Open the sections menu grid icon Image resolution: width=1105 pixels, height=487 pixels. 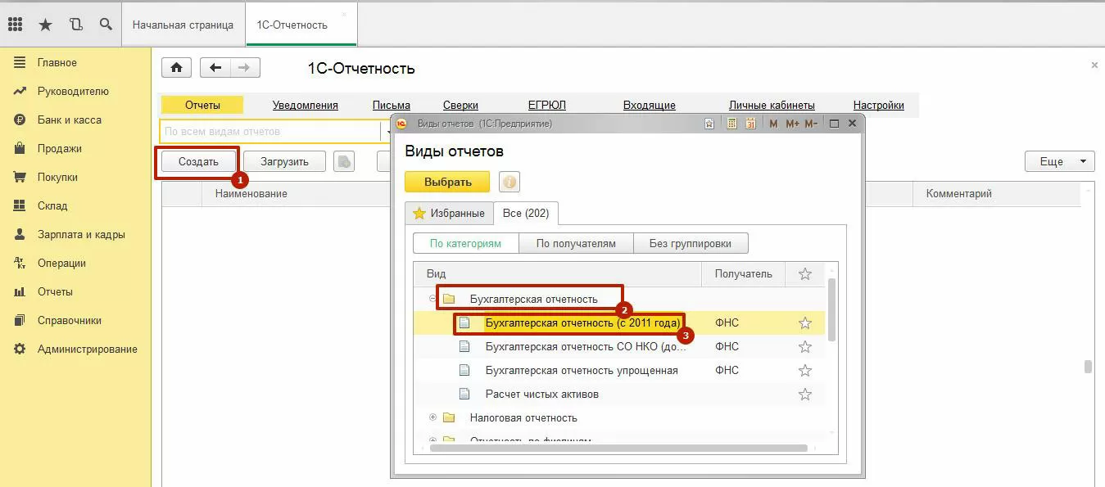15,25
